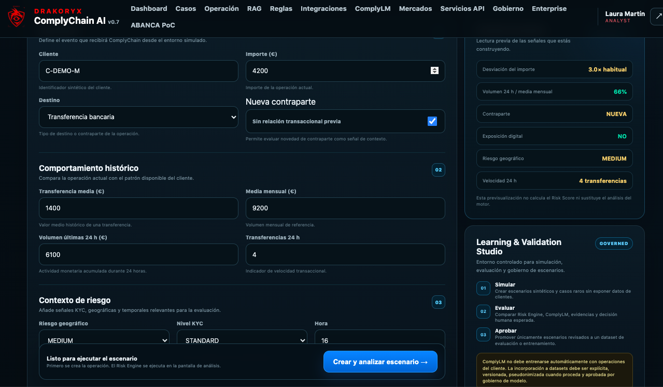Click the Hora input field
Viewport: 663px width, 387px height.
379,340
